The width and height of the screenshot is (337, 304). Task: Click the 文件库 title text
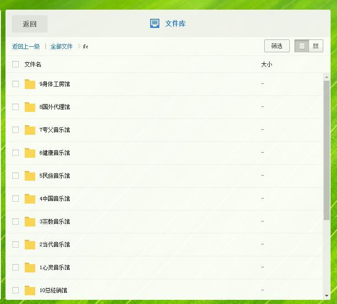[175, 23]
